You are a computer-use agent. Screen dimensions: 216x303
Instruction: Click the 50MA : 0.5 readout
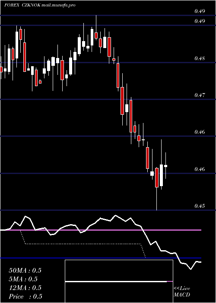[25, 271]
